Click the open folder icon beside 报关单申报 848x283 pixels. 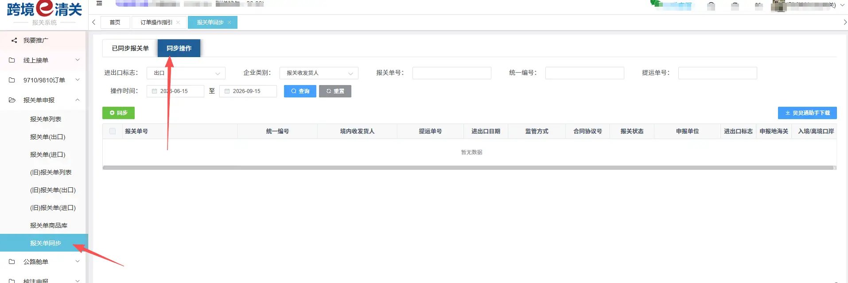pyautogui.click(x=12, y=100)
